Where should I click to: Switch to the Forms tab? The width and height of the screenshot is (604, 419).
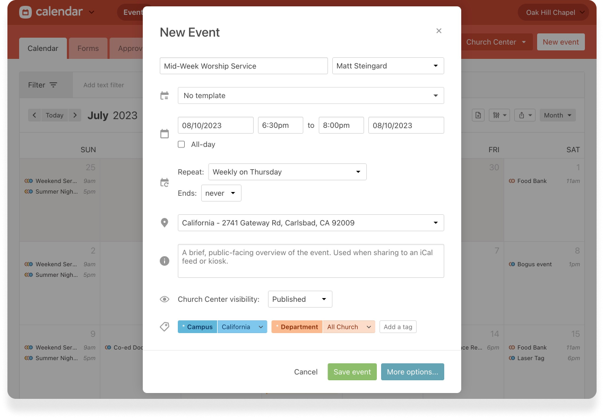click(88, 48)
